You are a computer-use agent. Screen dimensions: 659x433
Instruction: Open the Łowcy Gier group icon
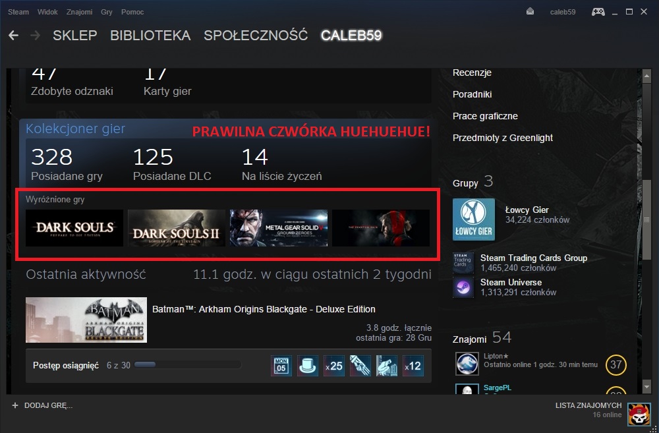point(474,219)
